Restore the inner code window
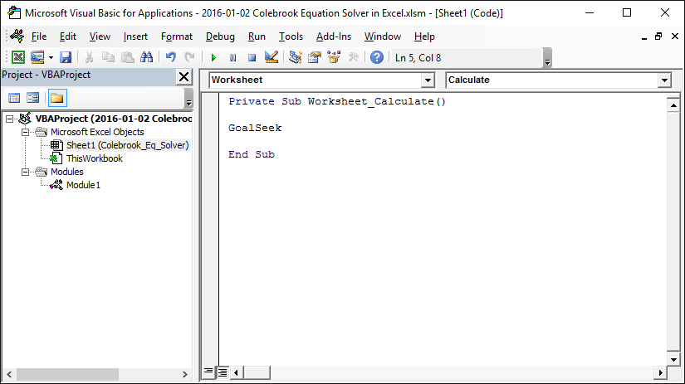The image size is (685, 384). point(658,36)
